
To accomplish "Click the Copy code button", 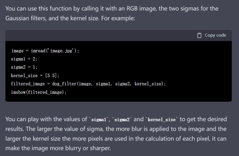I will 212,35.
